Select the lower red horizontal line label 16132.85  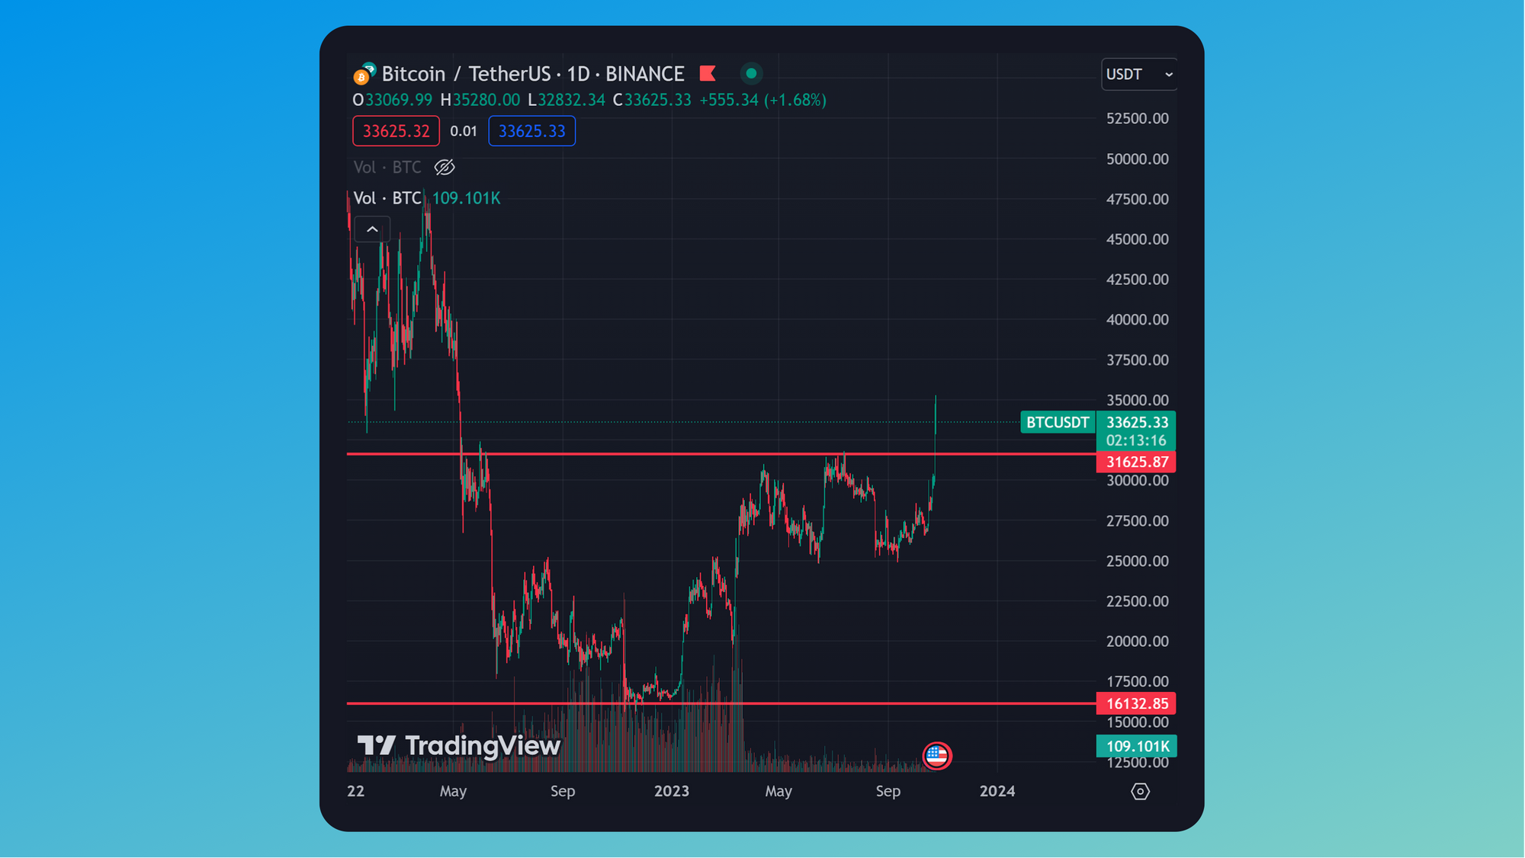pos(1136,704)
